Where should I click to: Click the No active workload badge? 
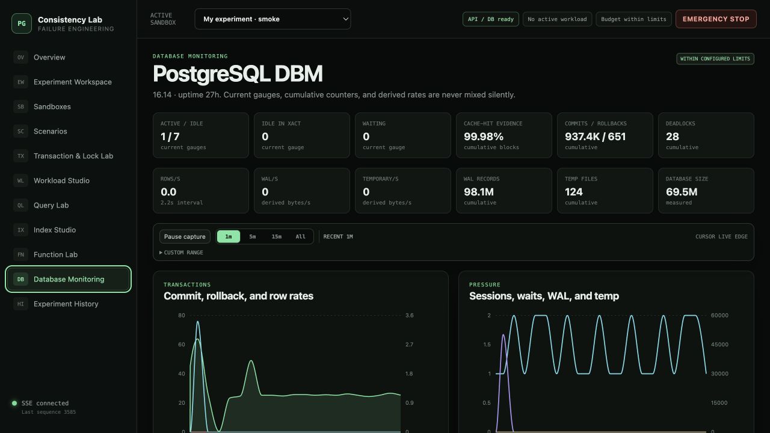tap(557, 19)
